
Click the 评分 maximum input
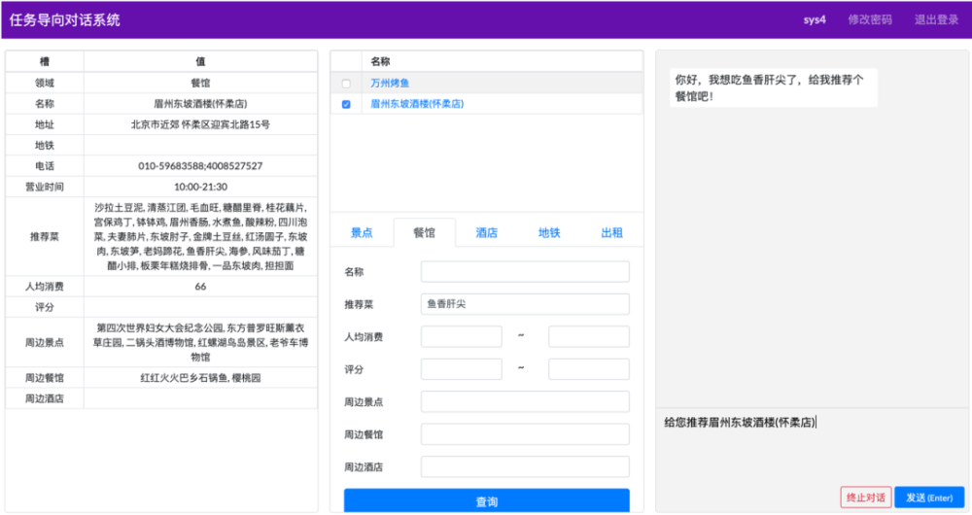pyautogui.click(x=589, y=369)
